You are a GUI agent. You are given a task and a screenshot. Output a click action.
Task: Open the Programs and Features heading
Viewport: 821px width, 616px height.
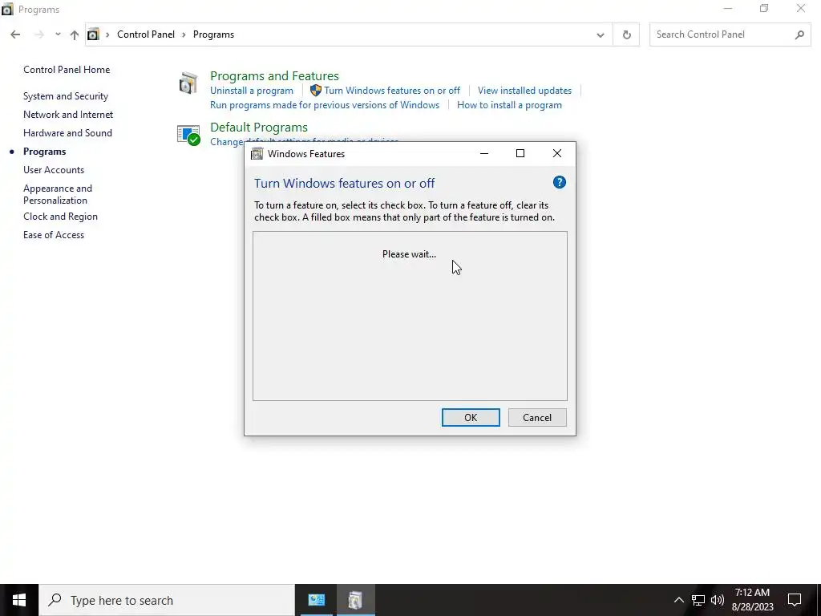274,76
